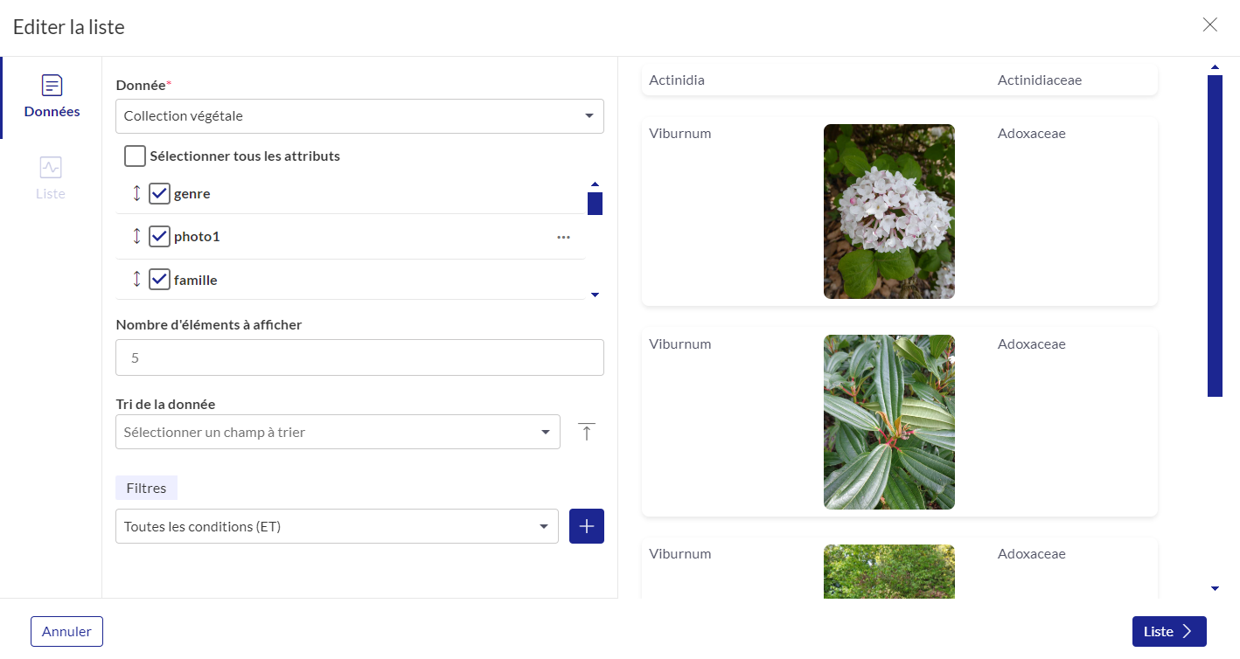1240x659 pixels.
Task: Click the Liste chart icon in sidebar
Action: pos(51,167)
